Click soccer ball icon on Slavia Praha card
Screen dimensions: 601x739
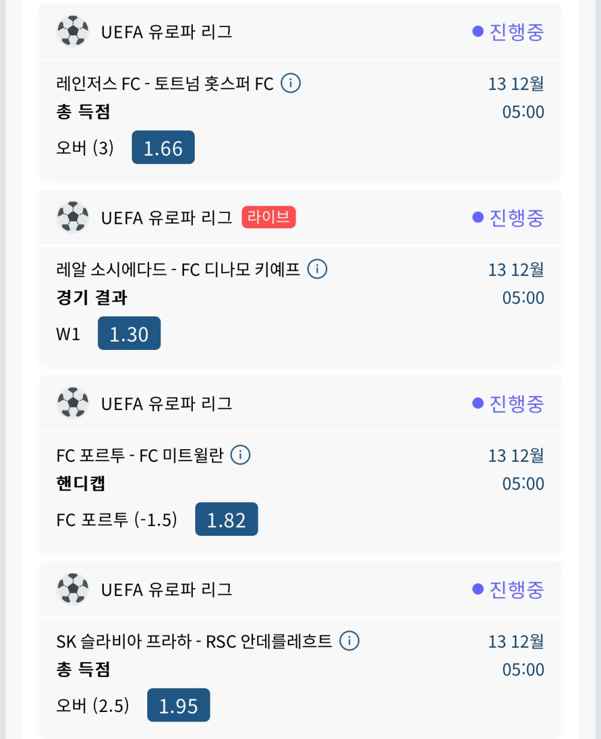click(73, 589)
